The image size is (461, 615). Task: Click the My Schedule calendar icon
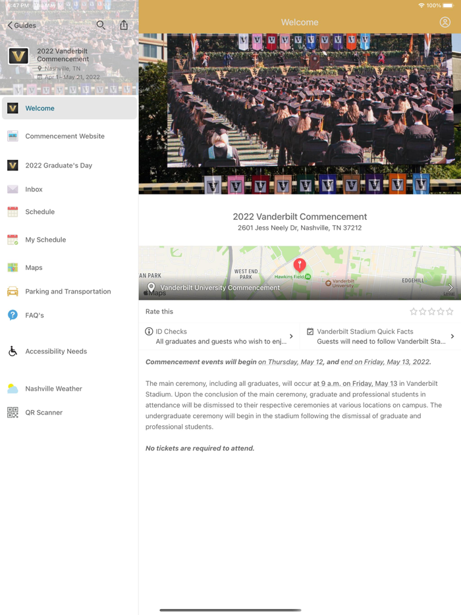point(13,240)
